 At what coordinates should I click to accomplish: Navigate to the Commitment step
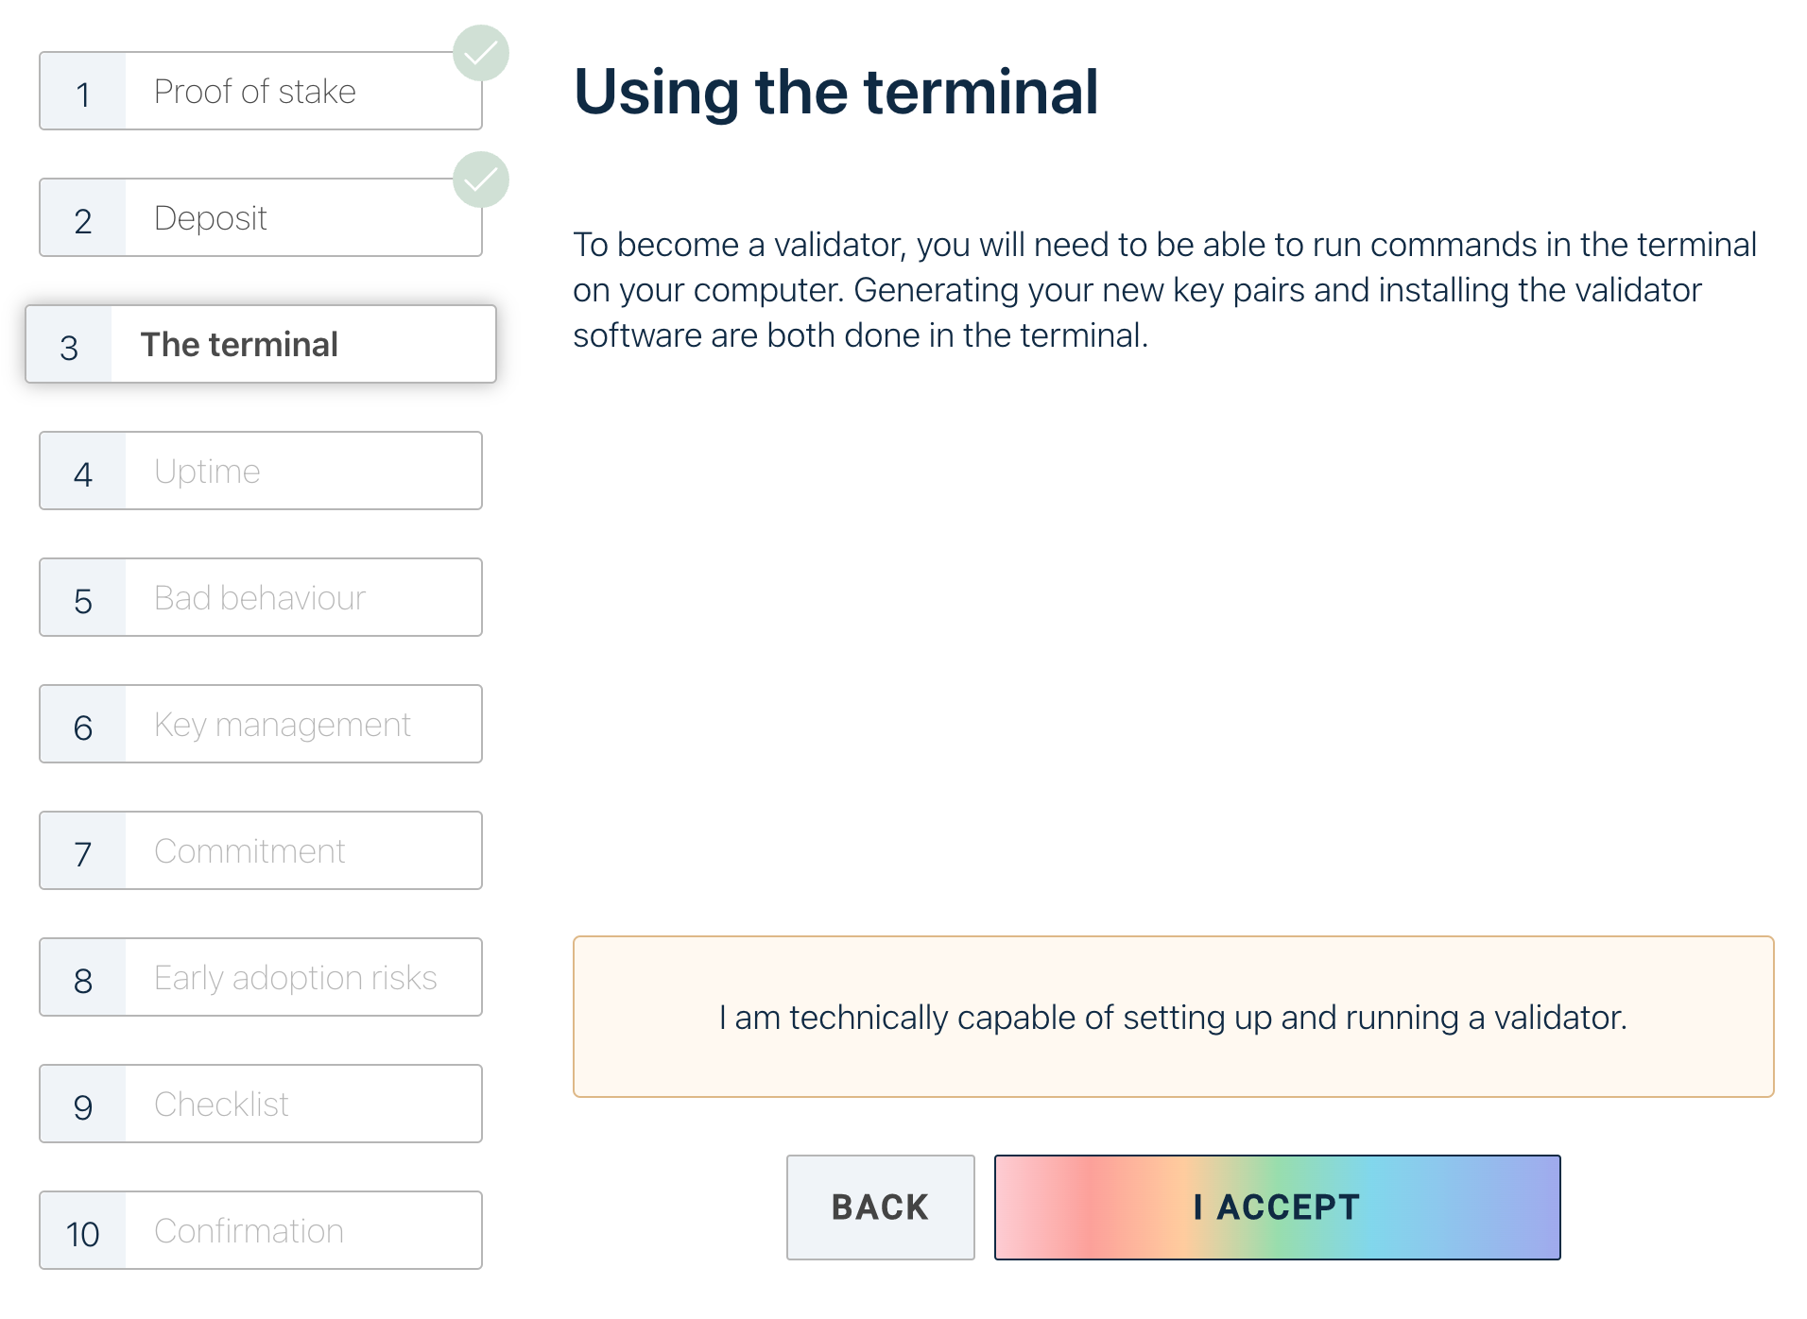[260, 851]
